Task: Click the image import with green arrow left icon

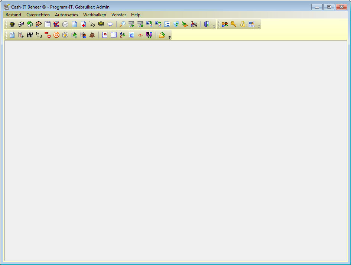Action: point(158,24)
